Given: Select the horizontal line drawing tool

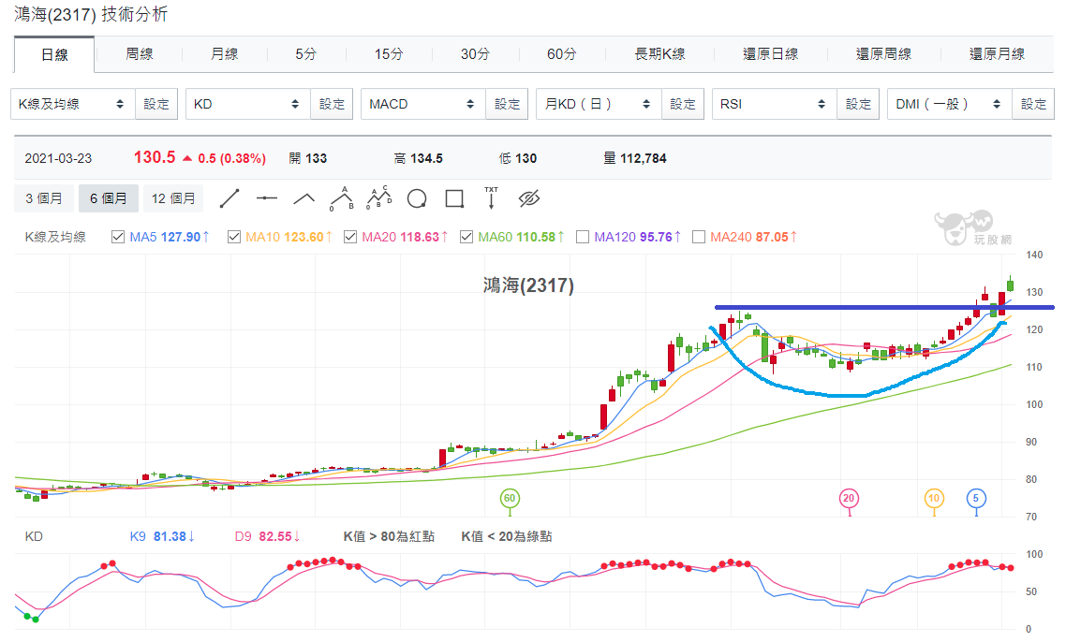Looking at the screenshot, I should [266, 198].
